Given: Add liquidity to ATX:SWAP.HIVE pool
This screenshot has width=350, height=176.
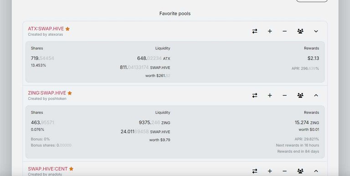Looking at the screenshot, I should pos(270,31).
